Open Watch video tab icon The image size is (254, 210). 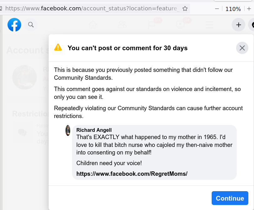[x=180, y=25]
